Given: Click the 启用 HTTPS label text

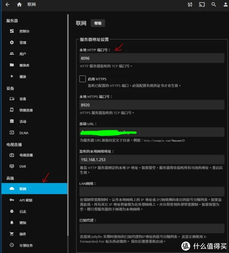Looking at the screenshot, I should [97, 79].
